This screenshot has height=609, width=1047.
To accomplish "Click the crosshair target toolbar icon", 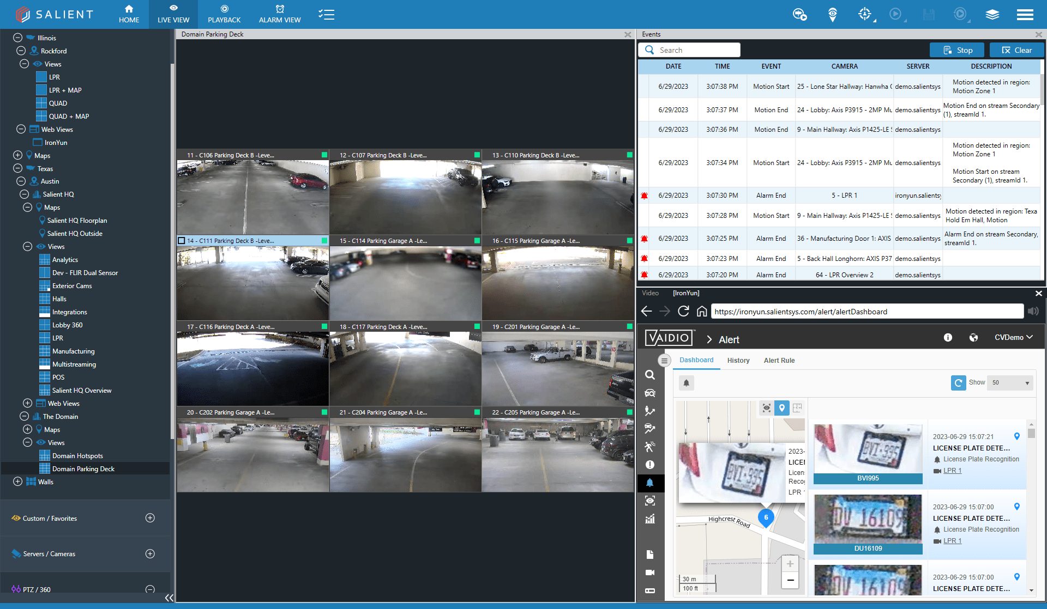I will (x=864, y=14).
